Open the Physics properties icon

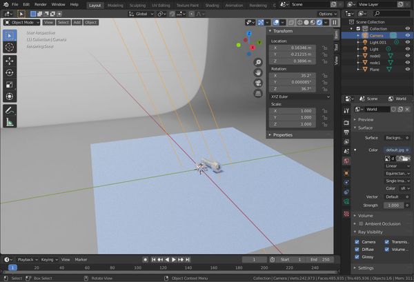[346, 183]
